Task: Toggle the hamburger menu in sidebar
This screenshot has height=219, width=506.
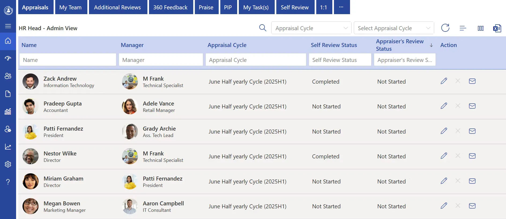Action: click(x=8, y=26)
